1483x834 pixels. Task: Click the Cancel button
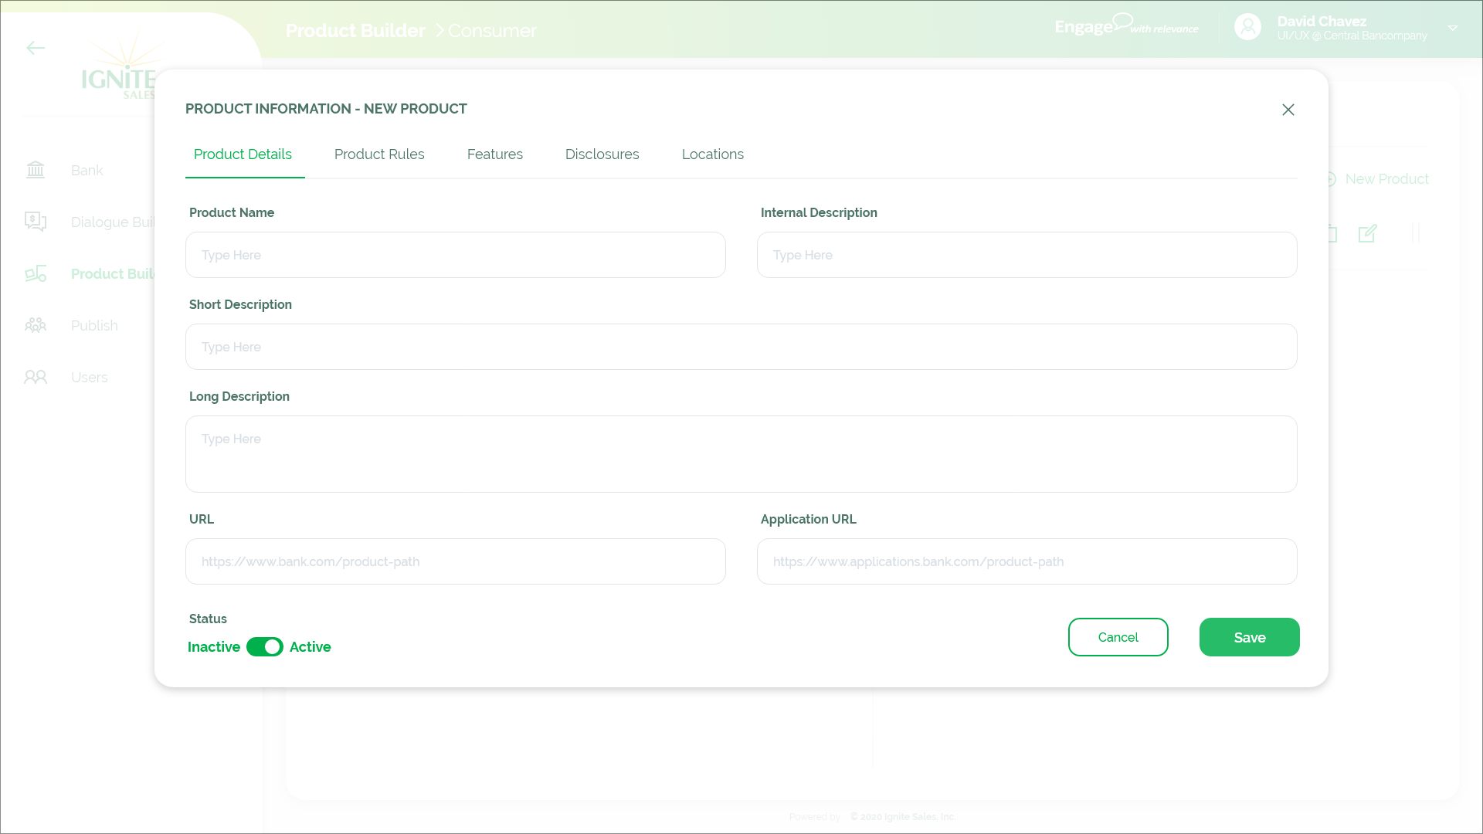pos(1118,637)
